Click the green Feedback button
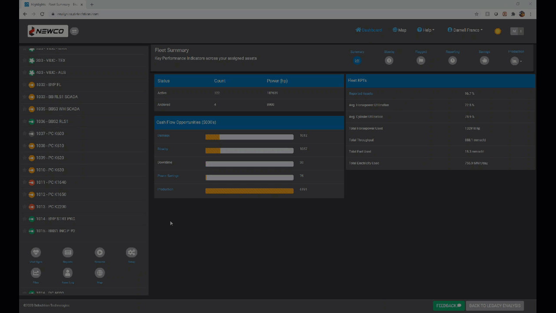 448,306
